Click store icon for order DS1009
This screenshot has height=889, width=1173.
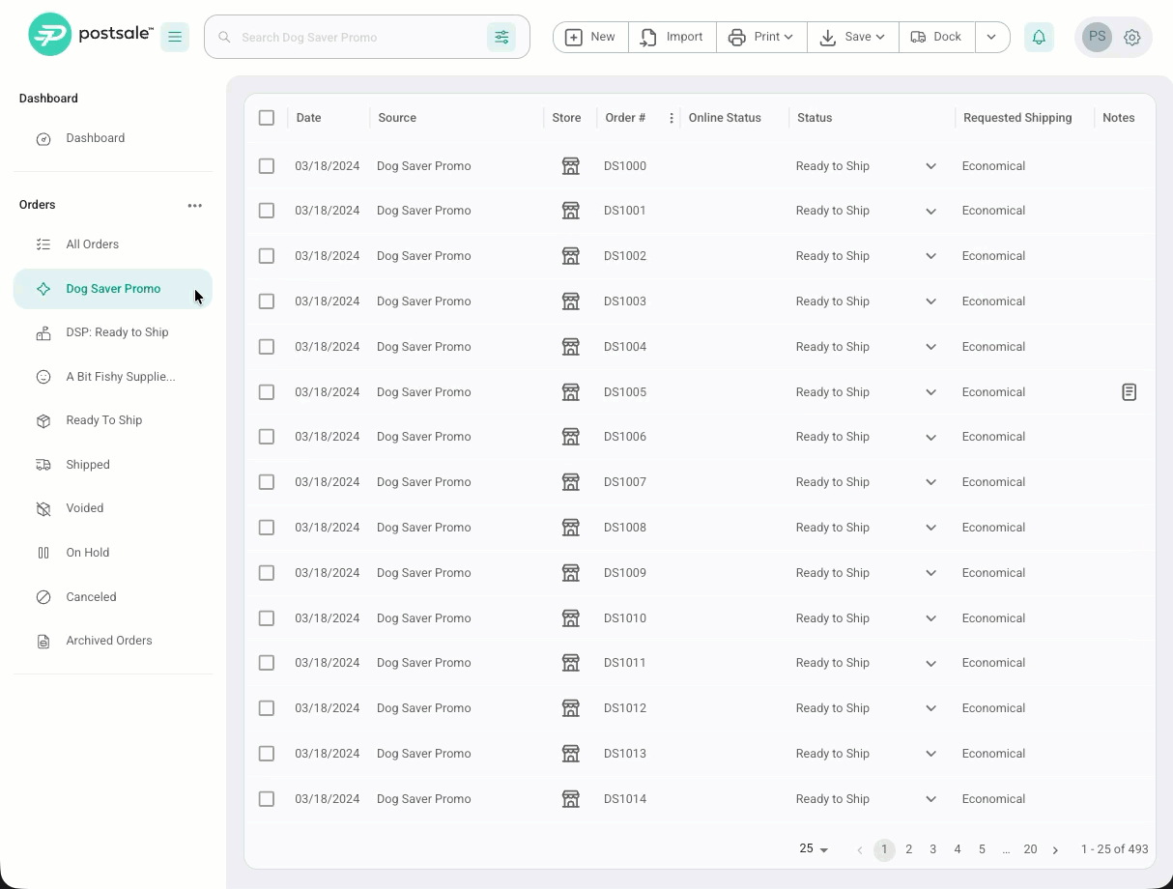click(570, 572)
